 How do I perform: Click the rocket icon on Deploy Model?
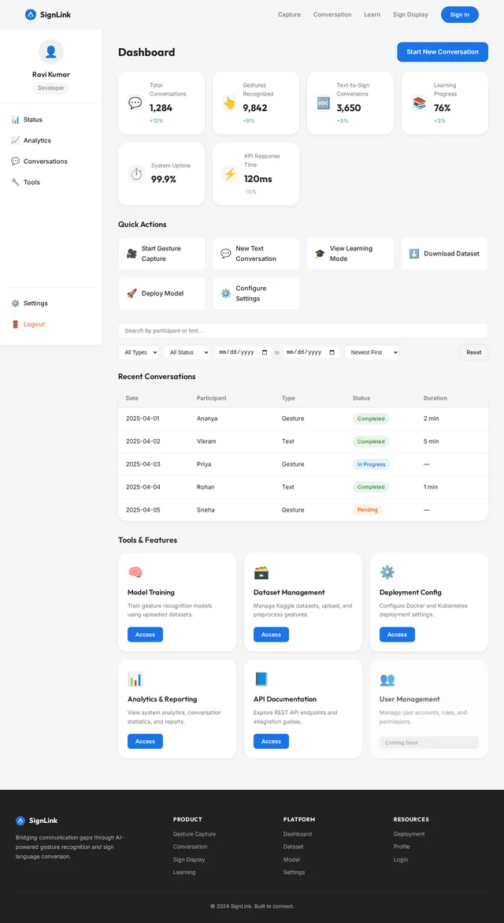(x=132, y=293)
